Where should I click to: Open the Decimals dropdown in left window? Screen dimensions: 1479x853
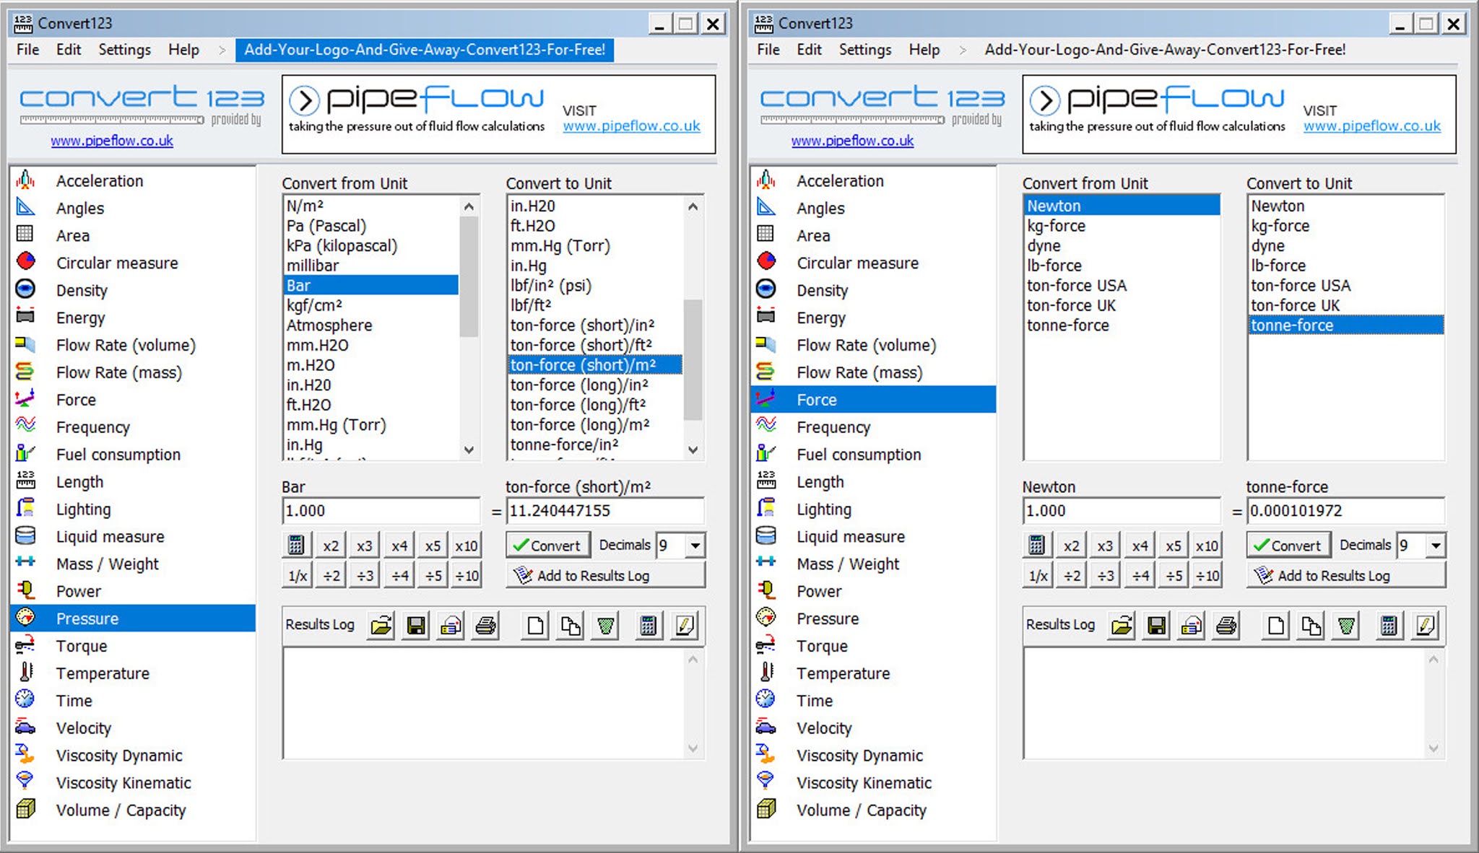(695, 546)
